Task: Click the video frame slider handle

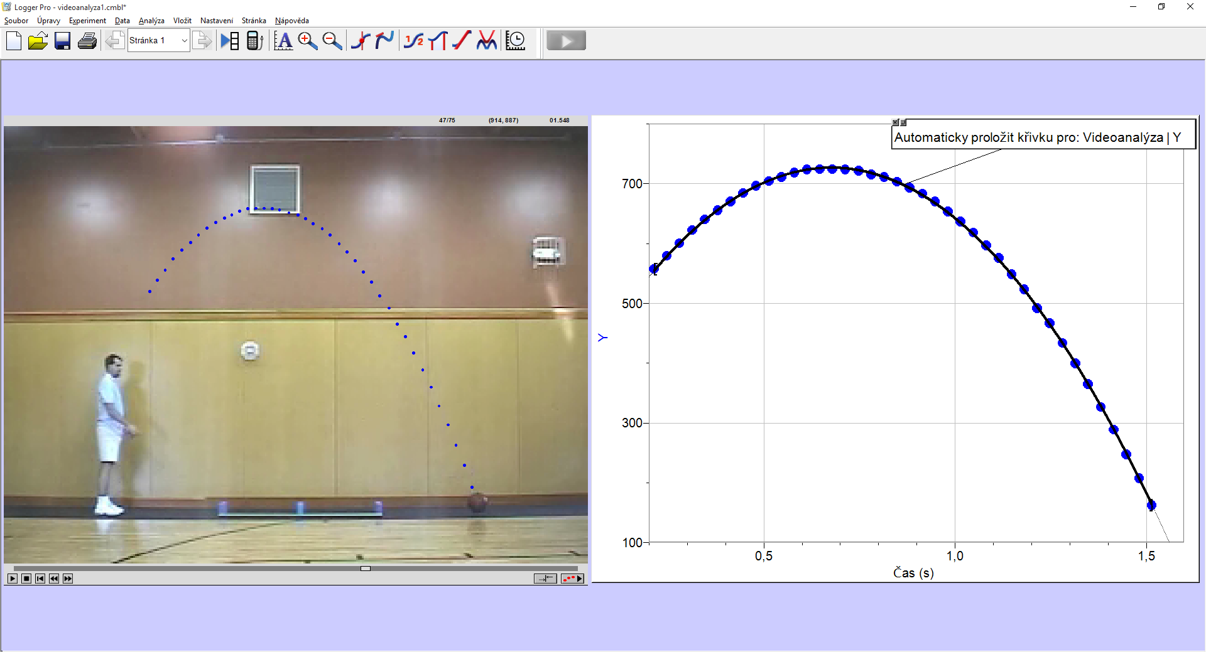Action: [366, 569]
